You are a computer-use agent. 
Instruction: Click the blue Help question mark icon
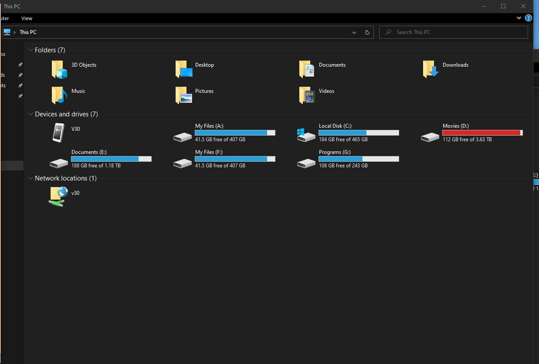click(x=528, y=18)
